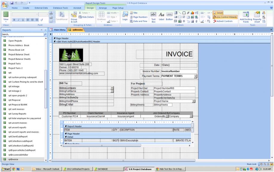Open the BillingCompany combo box arrow
Image resolution: width=274 pixels, height=172 pixels.
point(112,88)
